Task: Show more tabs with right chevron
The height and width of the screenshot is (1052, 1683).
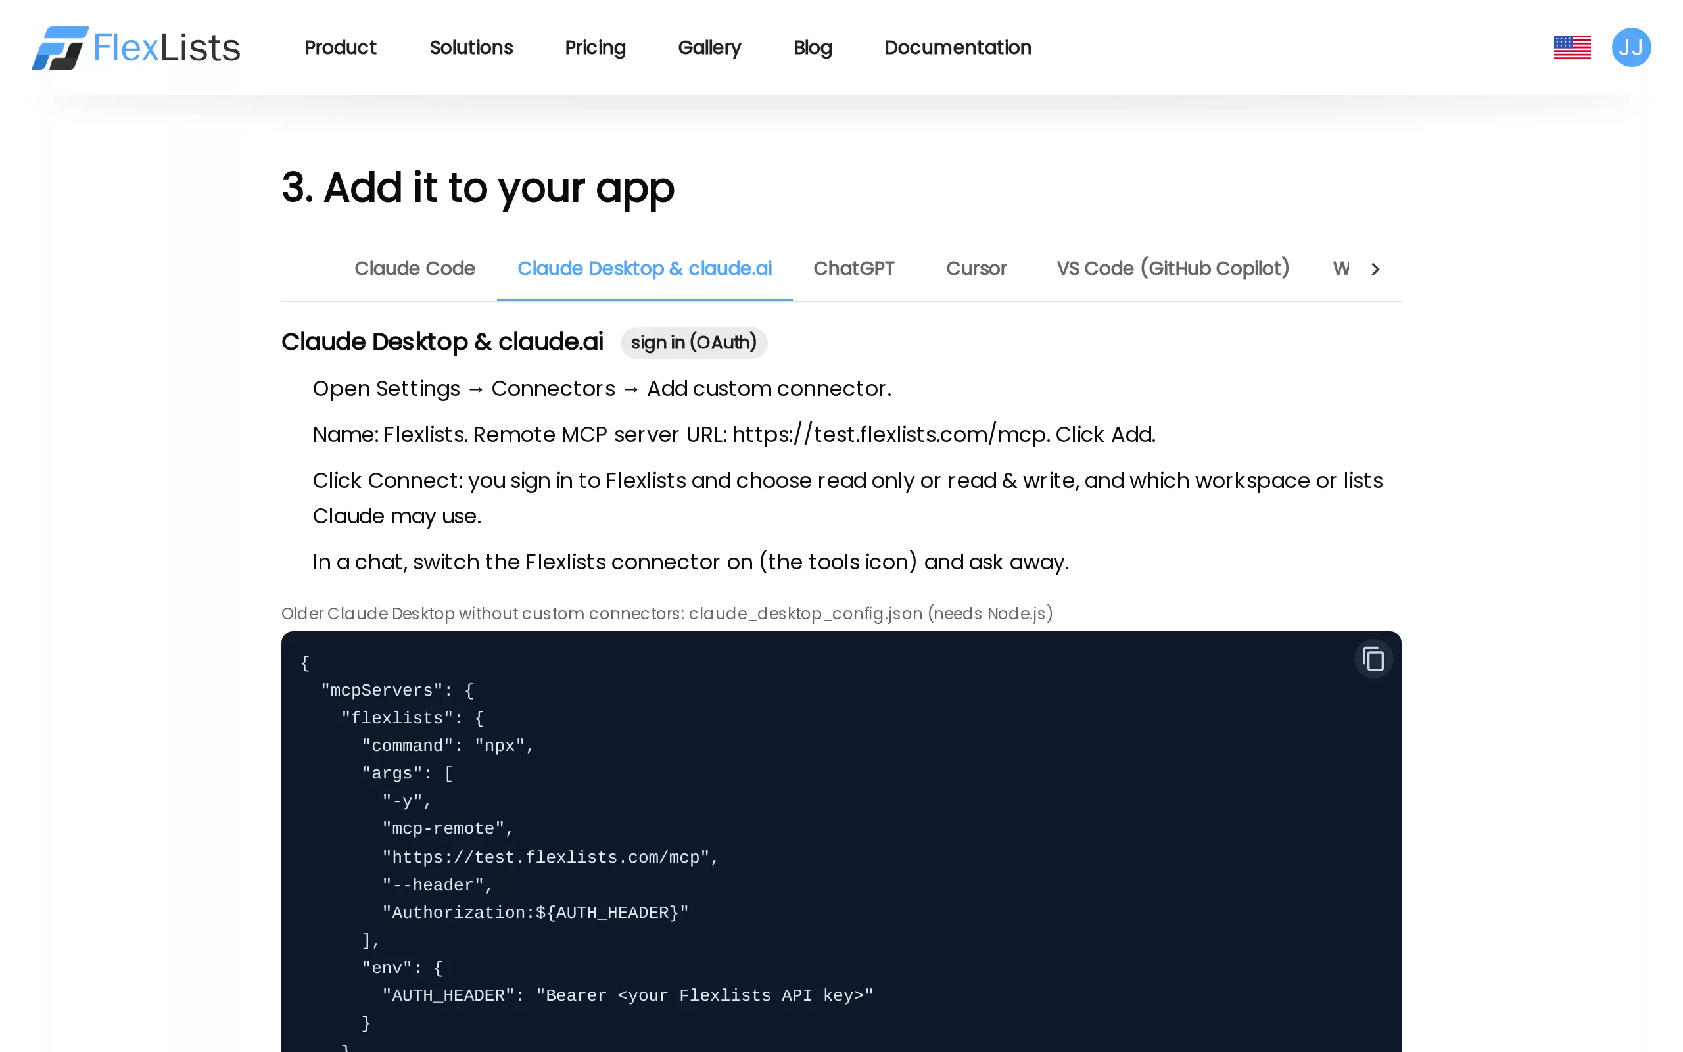Action: [x=1375, y=268]
